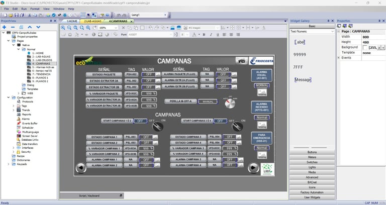The image size is (386, 205).
Task: Click the Save floppy disk icon
Action: coord(17,15)
